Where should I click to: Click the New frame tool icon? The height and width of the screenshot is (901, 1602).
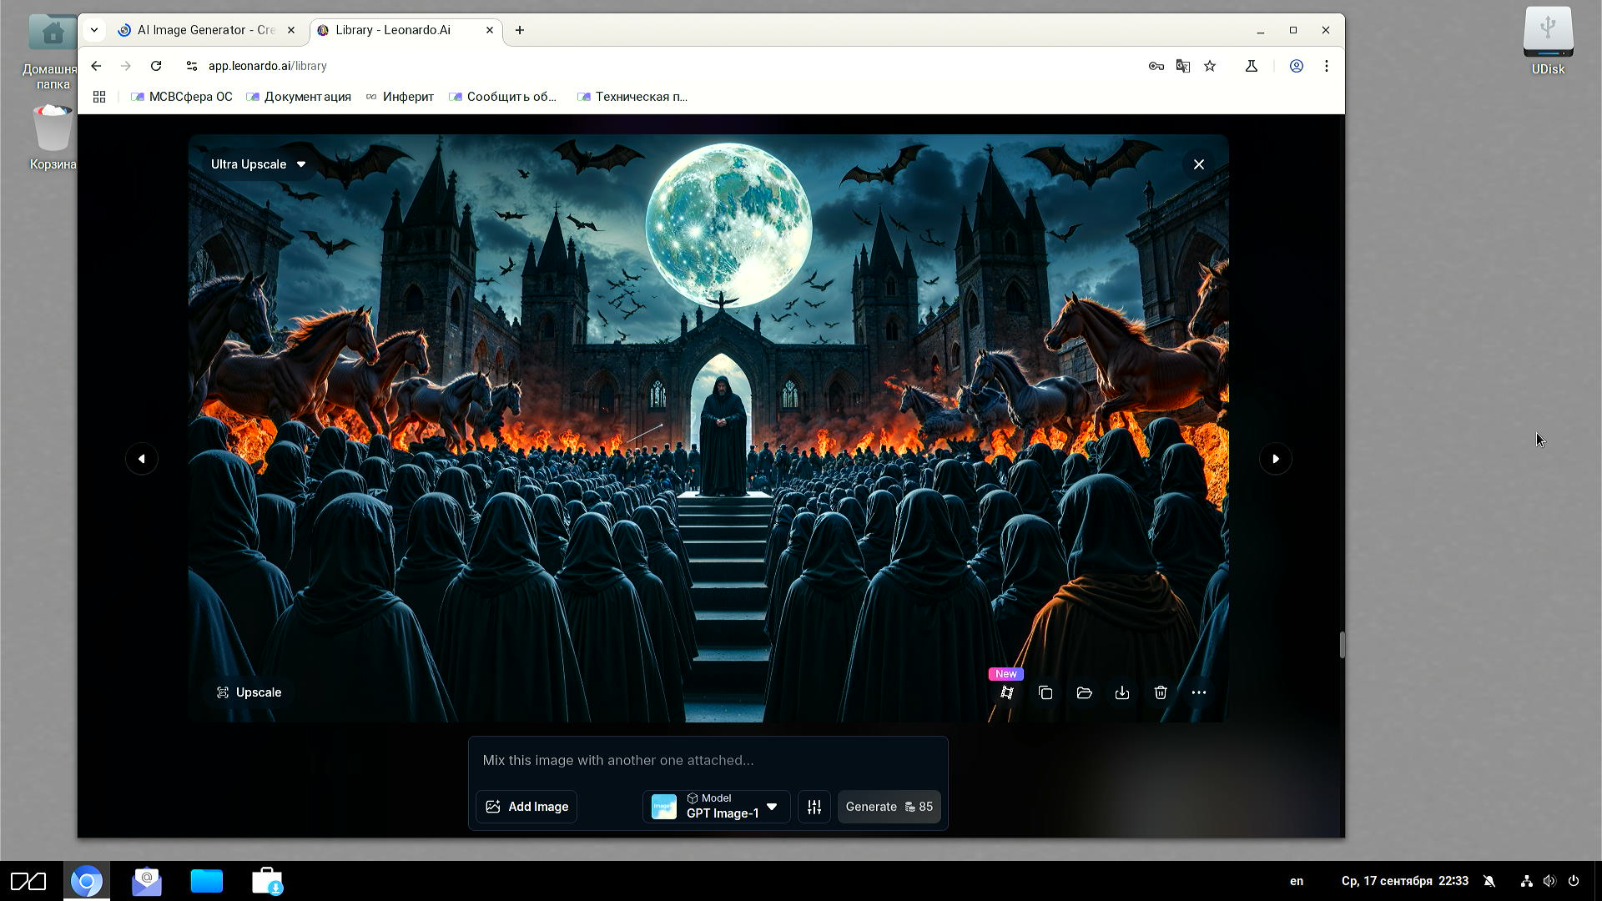[1007, 692]
